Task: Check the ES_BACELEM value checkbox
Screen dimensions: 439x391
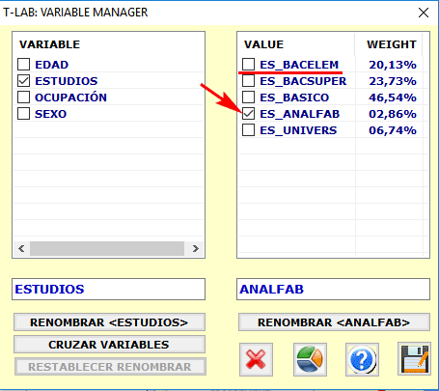Action: coord(248,65)
